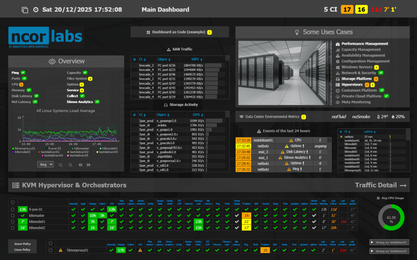417x260 pixels.
Task: Open Performance Management use case
Action: coord(364,44)
